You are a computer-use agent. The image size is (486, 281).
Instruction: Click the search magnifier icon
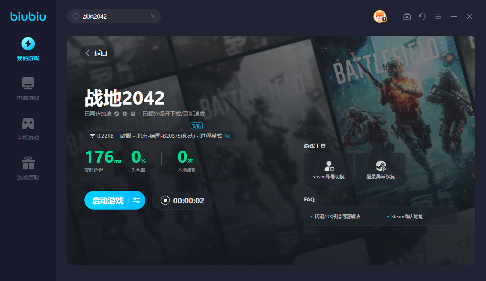(x=76, y=16)
